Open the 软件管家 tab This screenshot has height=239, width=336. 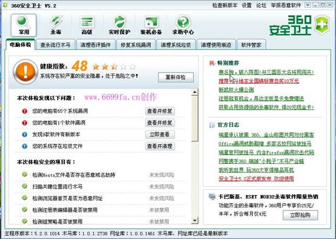tap(251, 45)
